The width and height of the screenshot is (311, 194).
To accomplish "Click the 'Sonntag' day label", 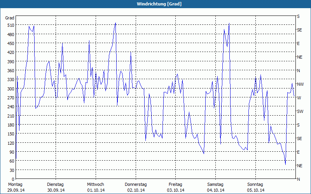I will pos(255,185).
